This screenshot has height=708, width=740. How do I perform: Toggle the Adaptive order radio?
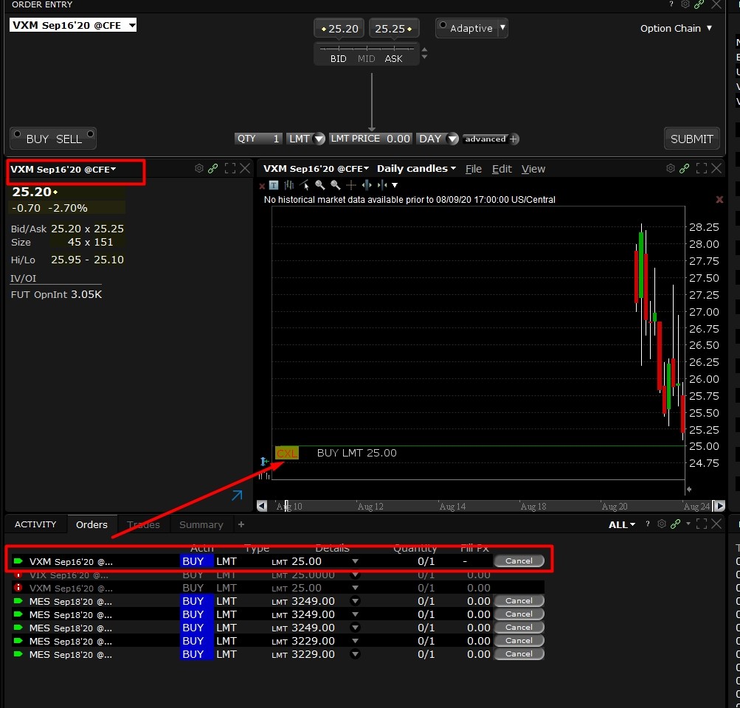pyautogui.click(x=443, y=25)
